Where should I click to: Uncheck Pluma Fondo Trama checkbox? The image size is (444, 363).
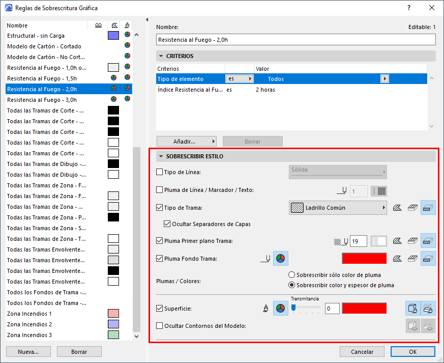tap(159, 259)
